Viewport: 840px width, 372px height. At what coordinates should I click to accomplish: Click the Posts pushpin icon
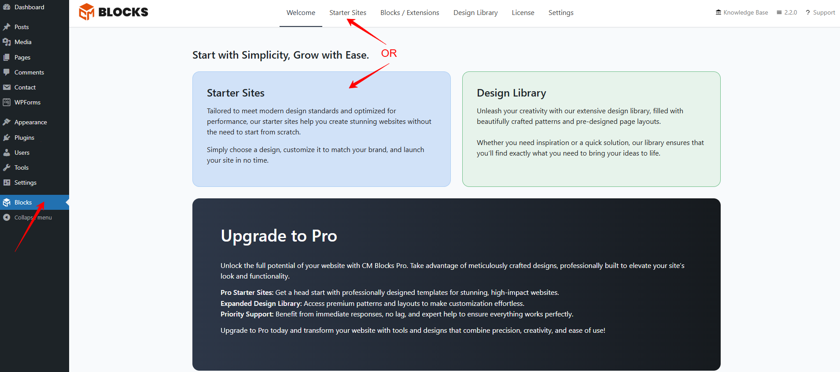(x=7, y=27)
